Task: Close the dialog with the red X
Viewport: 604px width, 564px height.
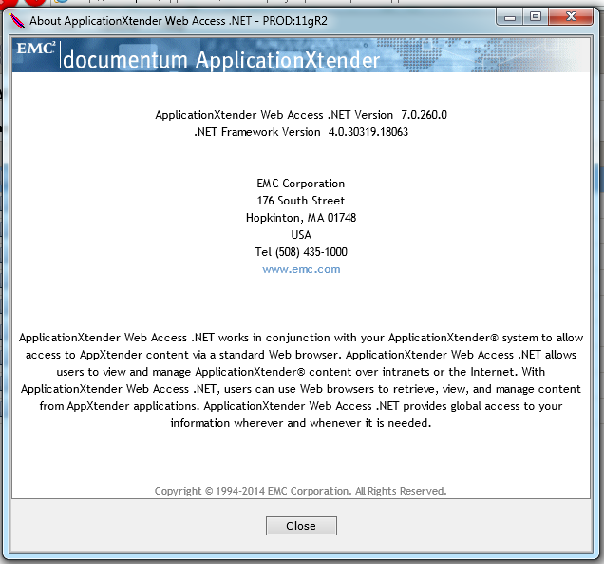Action: 571,17
